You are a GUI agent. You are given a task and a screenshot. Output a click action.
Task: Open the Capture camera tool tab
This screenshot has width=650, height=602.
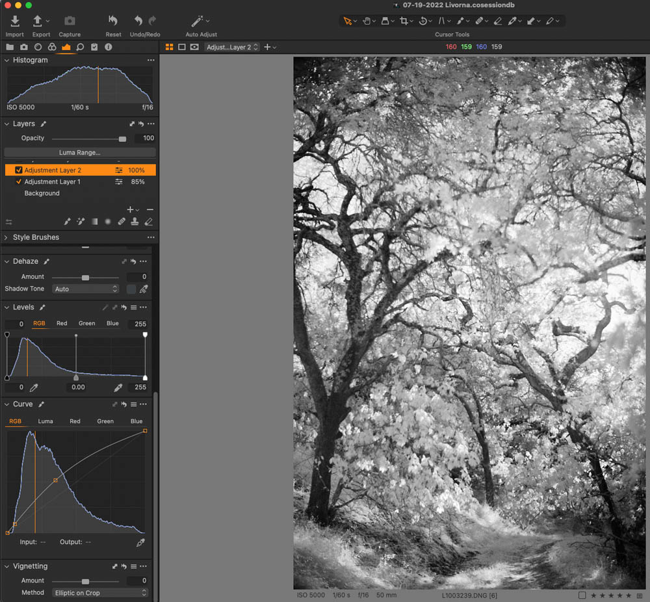click(x=24, y=47)
